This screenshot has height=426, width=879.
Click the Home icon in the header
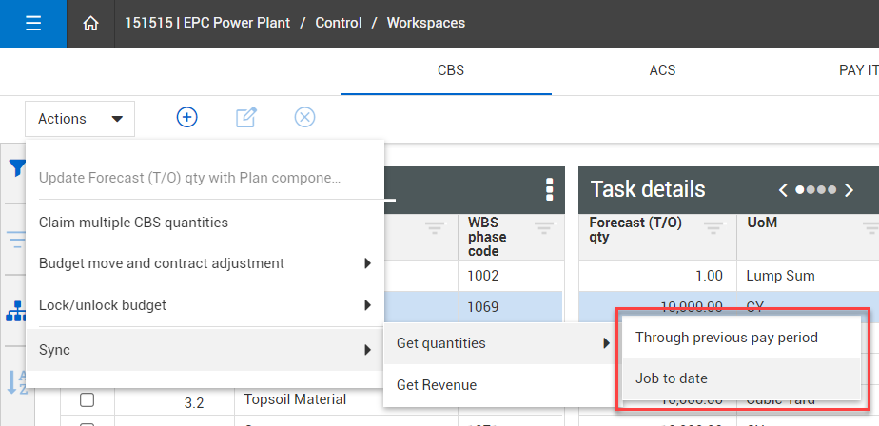click(x=91, y=24)
